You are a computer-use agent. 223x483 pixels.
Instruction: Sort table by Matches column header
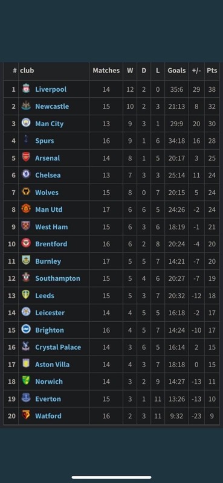pos(106,70)
